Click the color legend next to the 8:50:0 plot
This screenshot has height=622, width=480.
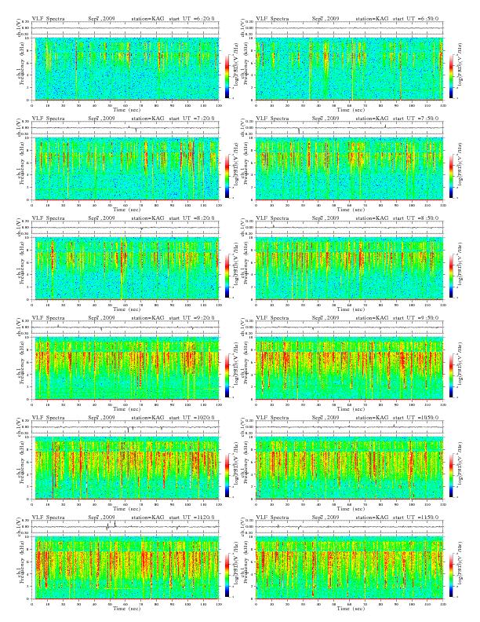click(x=452, y=276)
